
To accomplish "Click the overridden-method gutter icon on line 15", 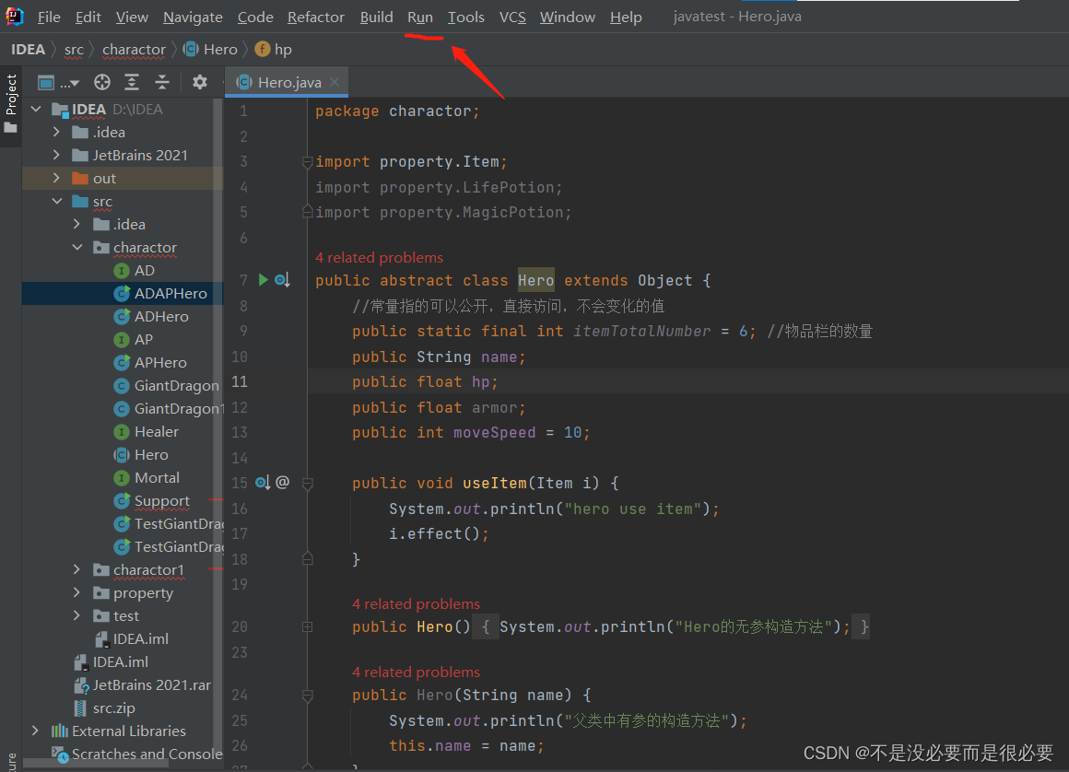I will click(x=263, y=483).
